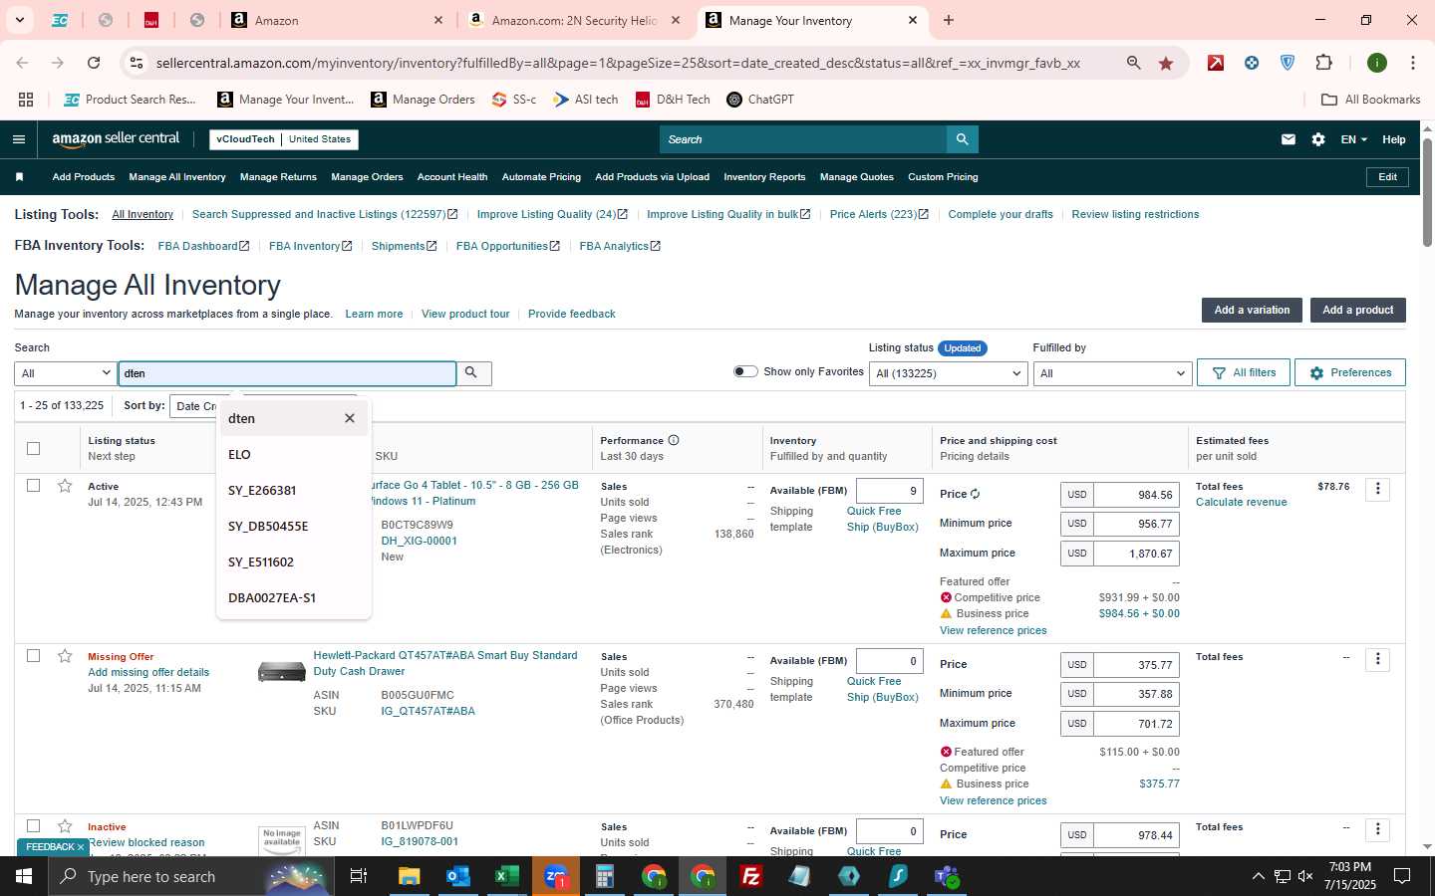Open the messages envelope icon

pyautogui.click(x=1289, y=139)
